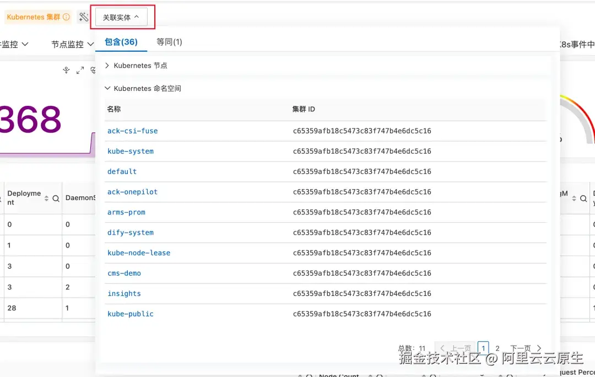
Task: Click the search icon in right-edge column header
Action: coord(583,198)
